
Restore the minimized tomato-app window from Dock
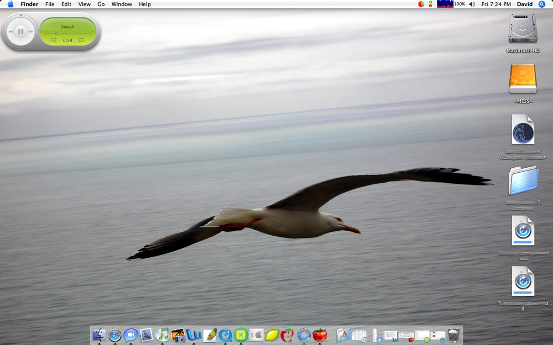tap(406, 337)
